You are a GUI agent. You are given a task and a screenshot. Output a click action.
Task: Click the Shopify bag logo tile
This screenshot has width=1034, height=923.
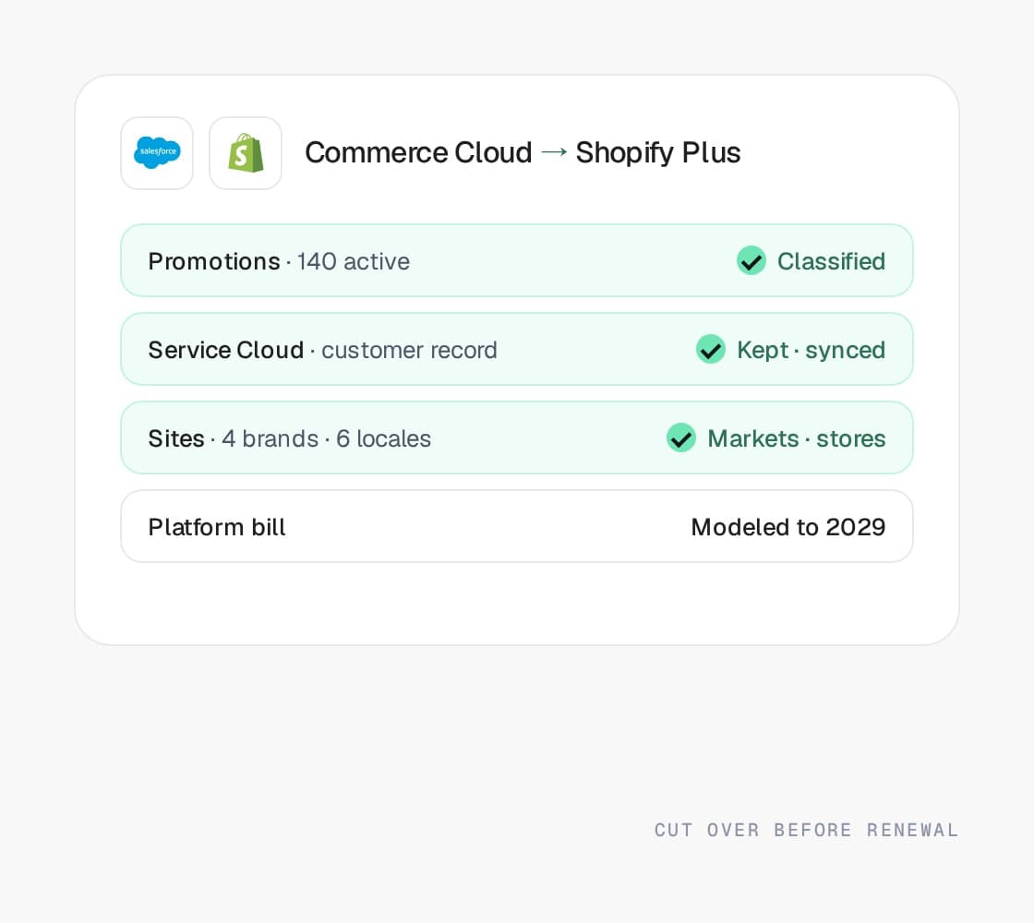pyautogui.click(x=246, y=153)
